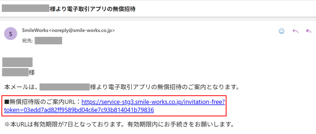The image size is (316, 134).
Task: Click the redacted name in subject header
Action: (25, 8)
